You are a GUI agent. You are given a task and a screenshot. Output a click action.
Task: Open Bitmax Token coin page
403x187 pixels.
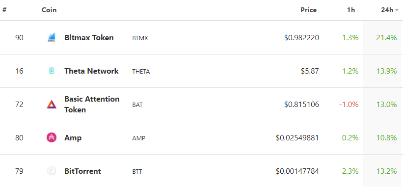pos(89,37)
